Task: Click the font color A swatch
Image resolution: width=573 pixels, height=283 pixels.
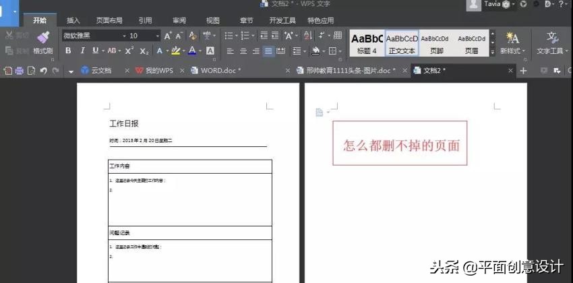Action: coord(192,51)
